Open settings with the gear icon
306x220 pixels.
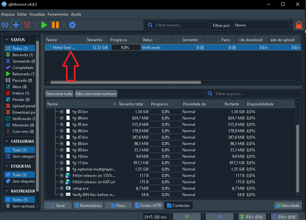(x=72, y=25)
